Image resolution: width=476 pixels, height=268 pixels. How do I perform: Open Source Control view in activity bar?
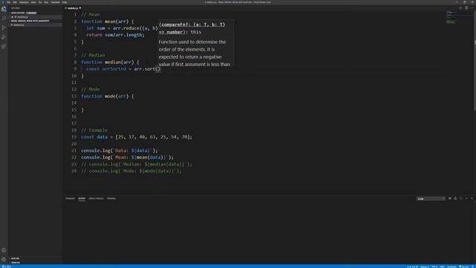4,28
